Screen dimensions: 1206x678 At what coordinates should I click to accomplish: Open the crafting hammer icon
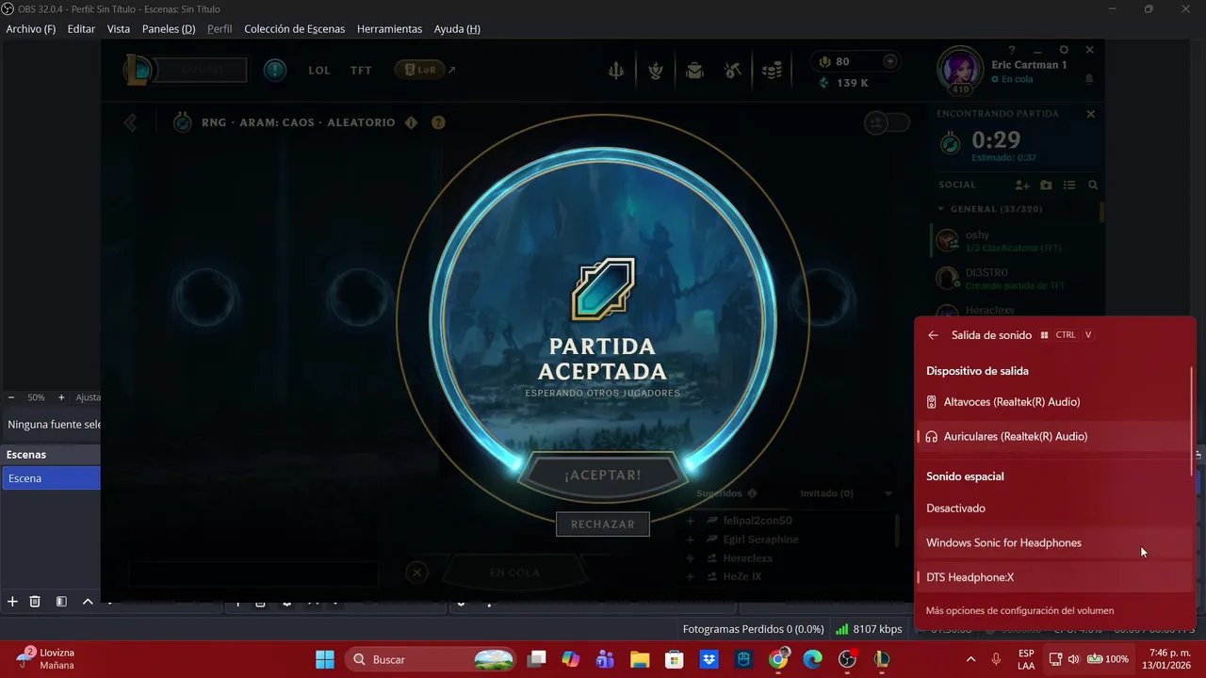(x=733, y=71)
